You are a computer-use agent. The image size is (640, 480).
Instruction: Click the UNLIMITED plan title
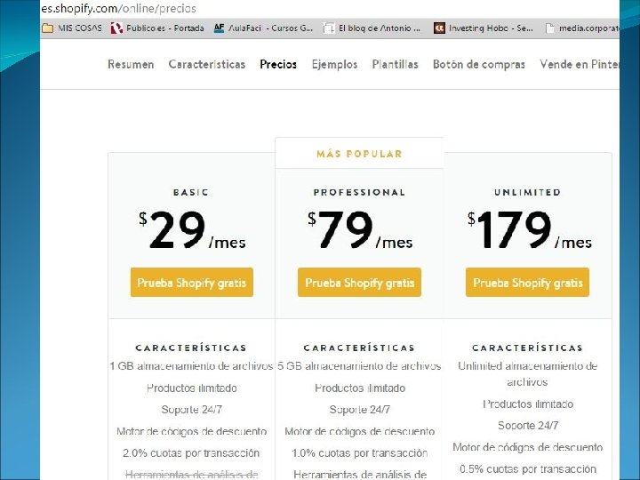[x=527, y=192]
